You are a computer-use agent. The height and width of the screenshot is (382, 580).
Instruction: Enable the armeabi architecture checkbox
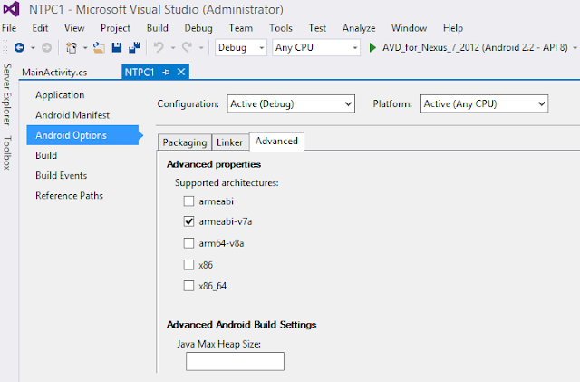pos(188,201)
